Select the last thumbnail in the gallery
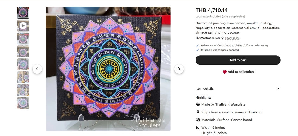 tap(23, 103)
